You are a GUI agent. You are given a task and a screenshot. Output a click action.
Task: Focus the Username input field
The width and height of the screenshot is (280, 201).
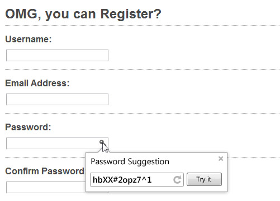57,55
